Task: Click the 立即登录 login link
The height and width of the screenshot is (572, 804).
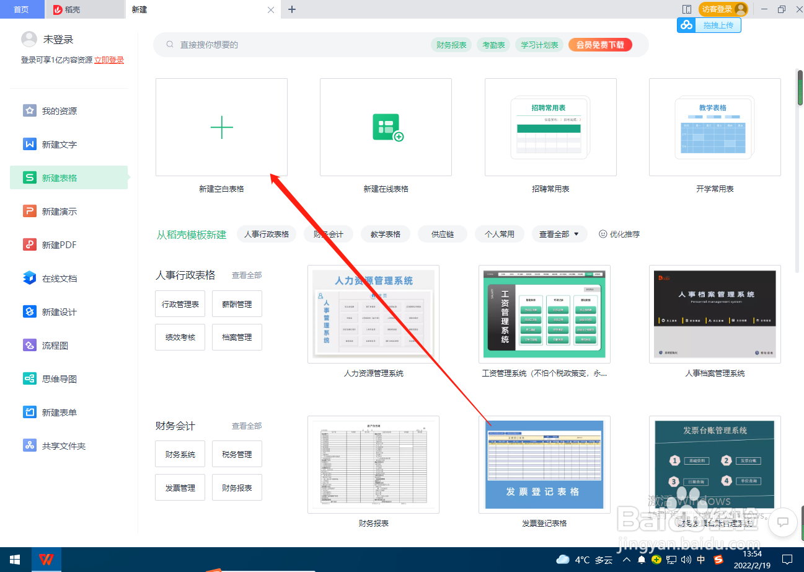Action: [109, 60]
